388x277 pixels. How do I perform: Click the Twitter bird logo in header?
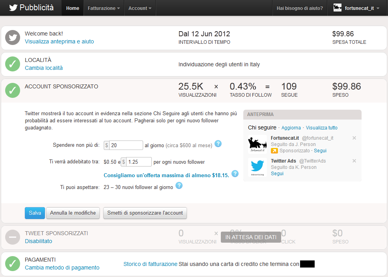point(13,7)
